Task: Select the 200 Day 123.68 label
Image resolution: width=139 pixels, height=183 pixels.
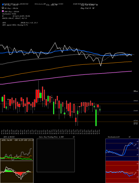Action: coord(12,12)
